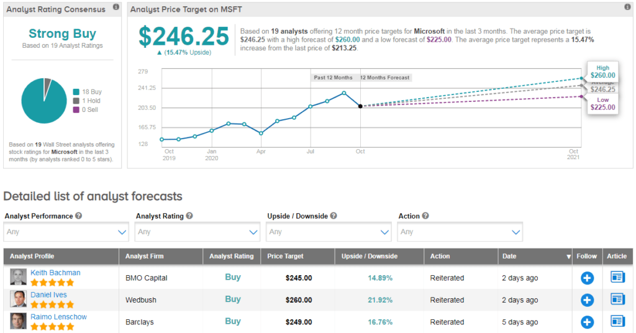This screenshot has height=333, width=636.
Task: Open the Analyst Rating filter dropdown
Action: 197,232
